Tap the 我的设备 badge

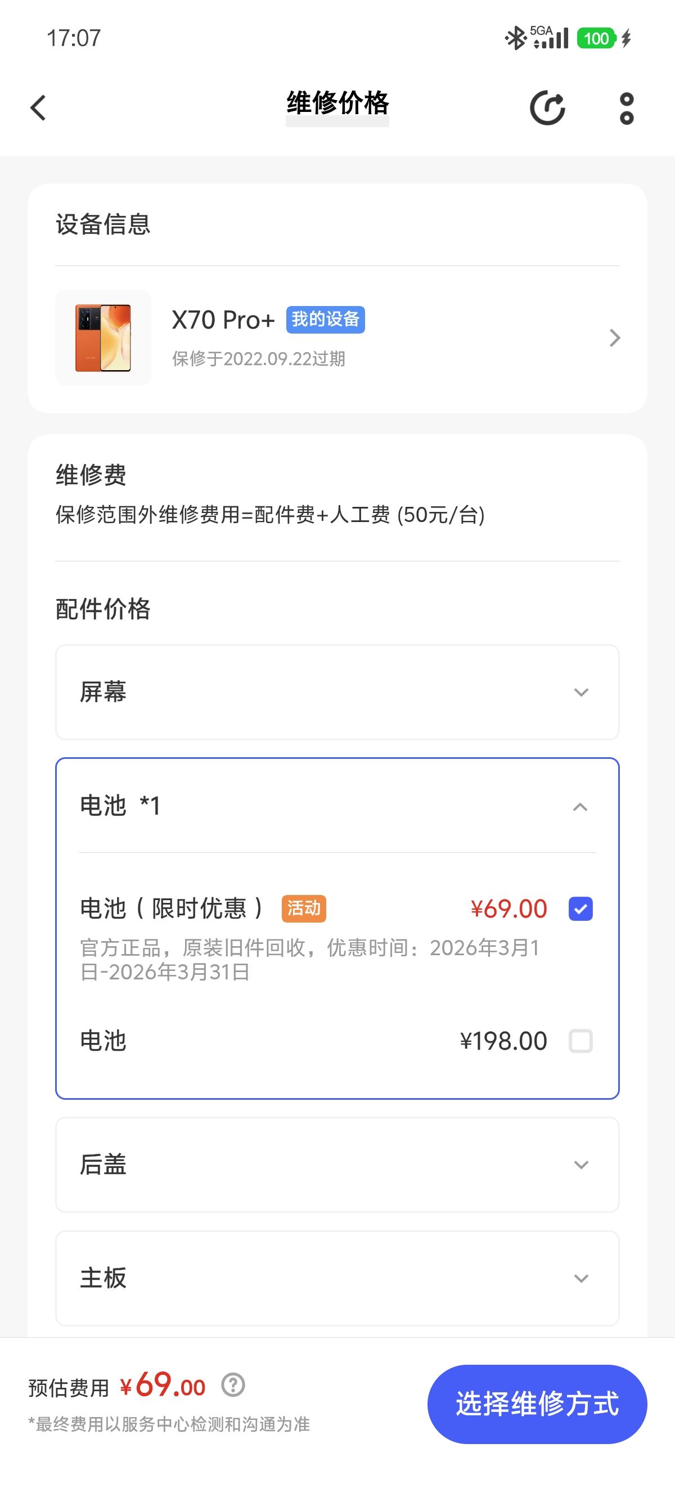tap(325, 320)
